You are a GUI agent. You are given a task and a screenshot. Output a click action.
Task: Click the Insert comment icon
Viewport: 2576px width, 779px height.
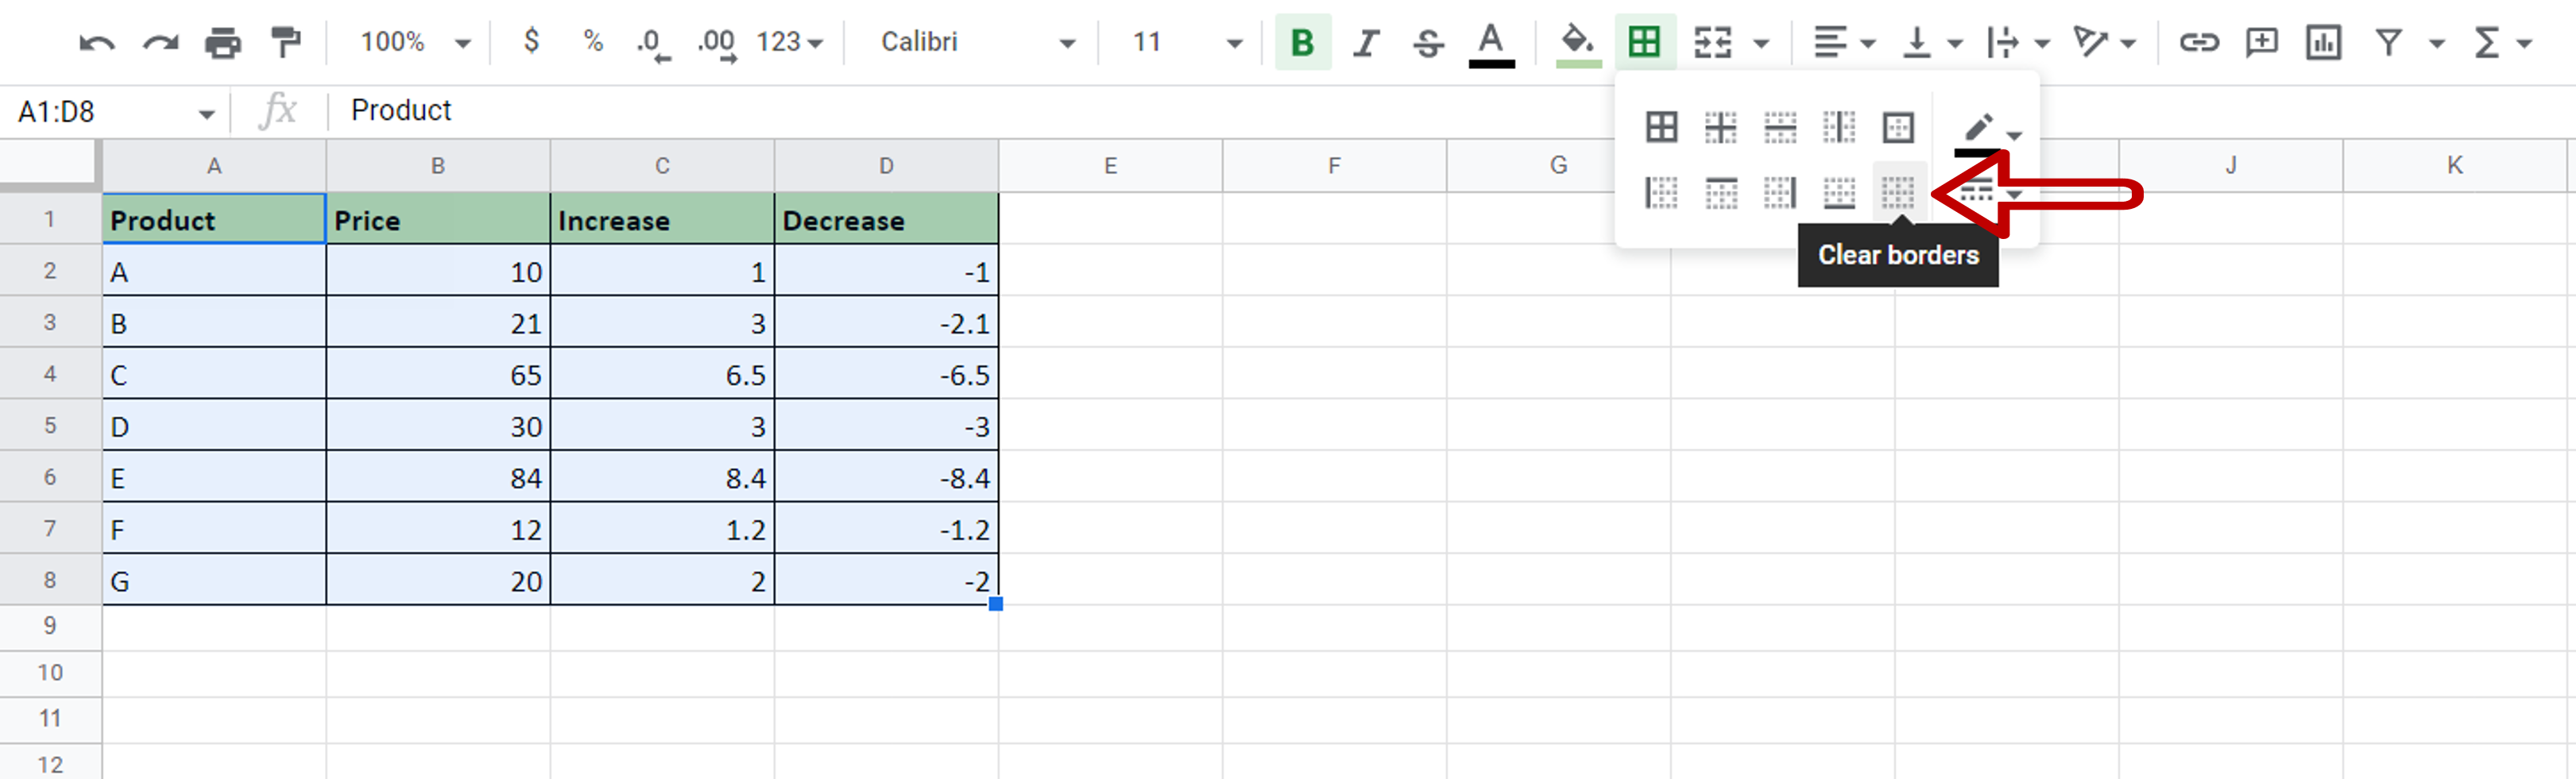click(2261, 42)
